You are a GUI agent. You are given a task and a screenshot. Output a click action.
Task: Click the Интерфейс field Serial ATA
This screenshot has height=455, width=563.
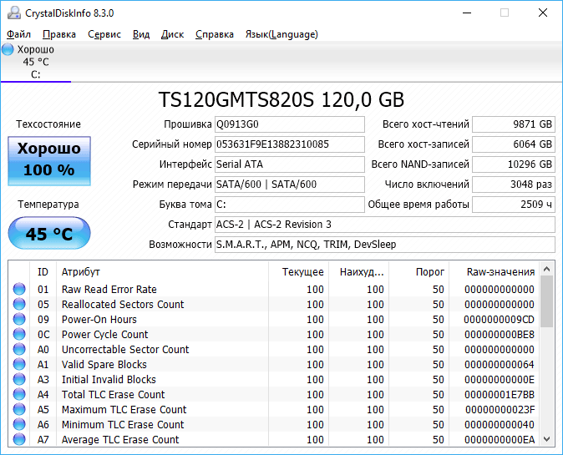(x=290, y=164)
